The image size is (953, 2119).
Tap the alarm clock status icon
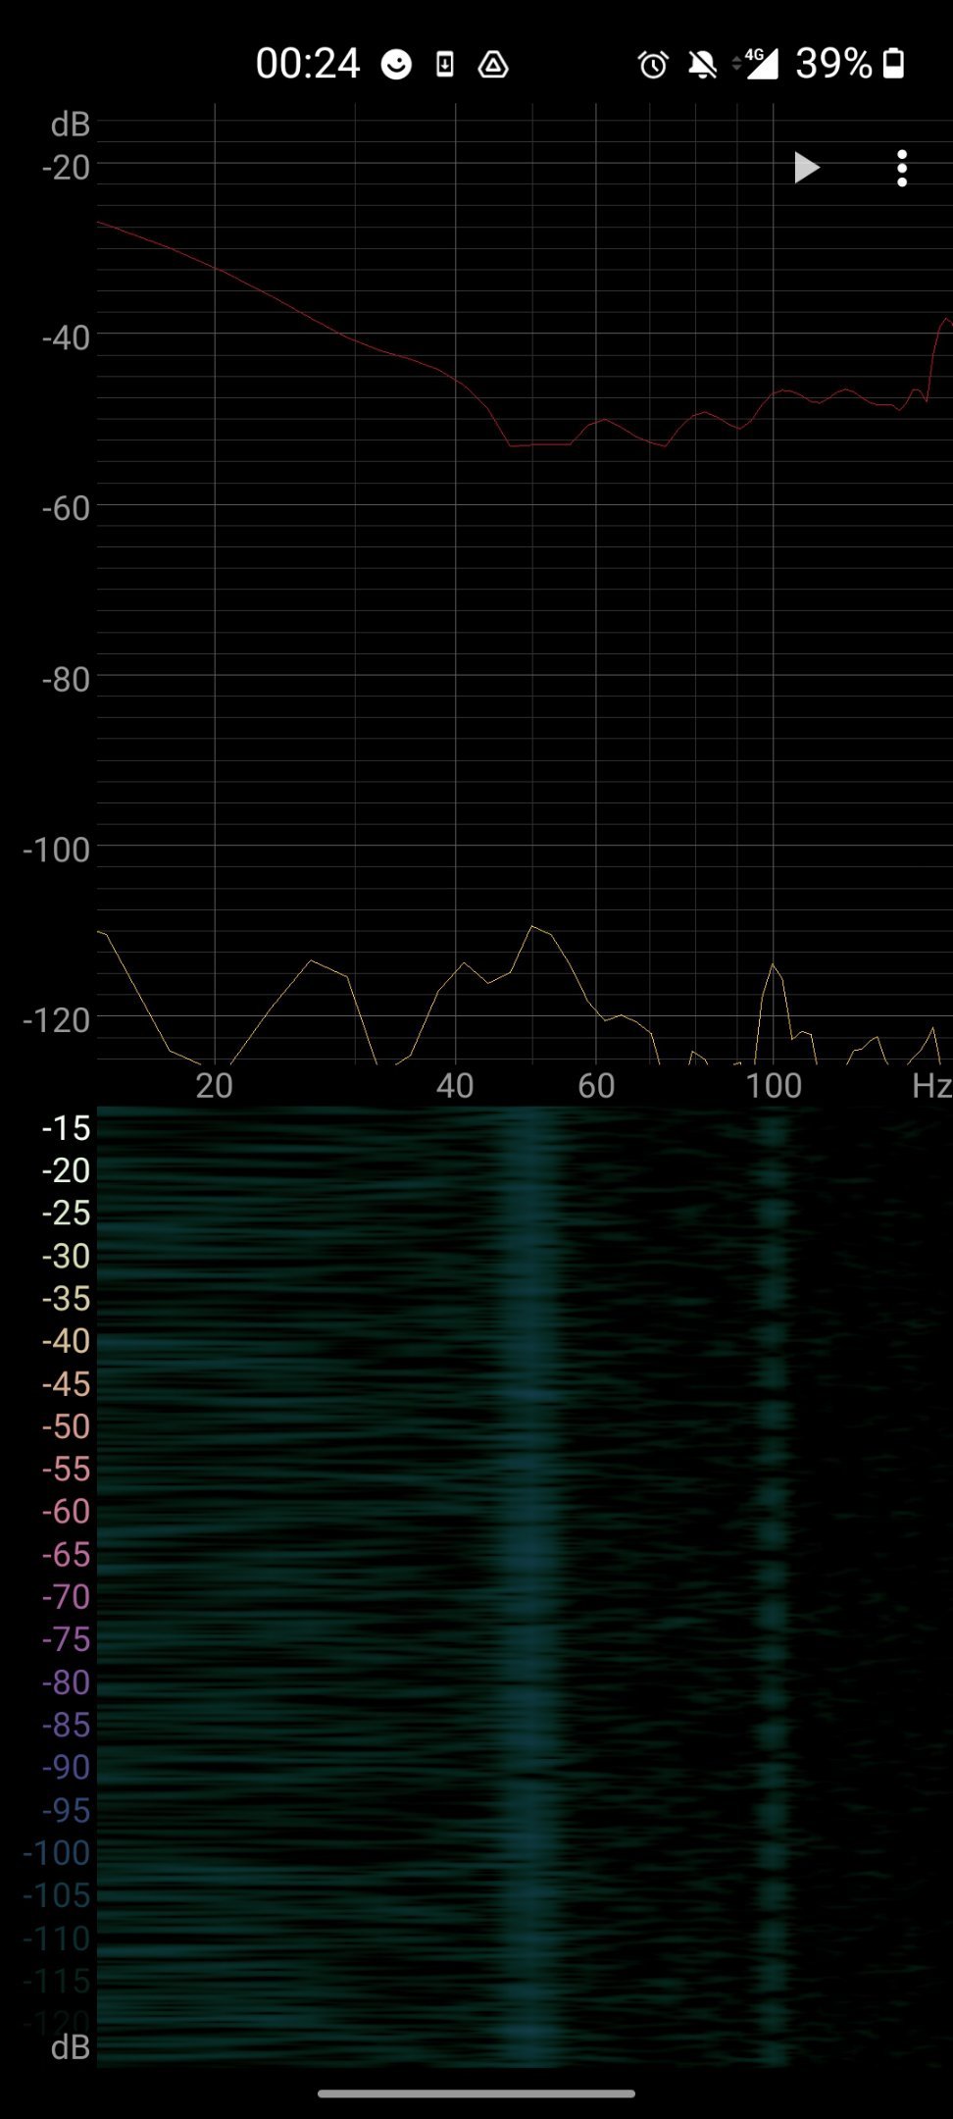click(653, 65)
